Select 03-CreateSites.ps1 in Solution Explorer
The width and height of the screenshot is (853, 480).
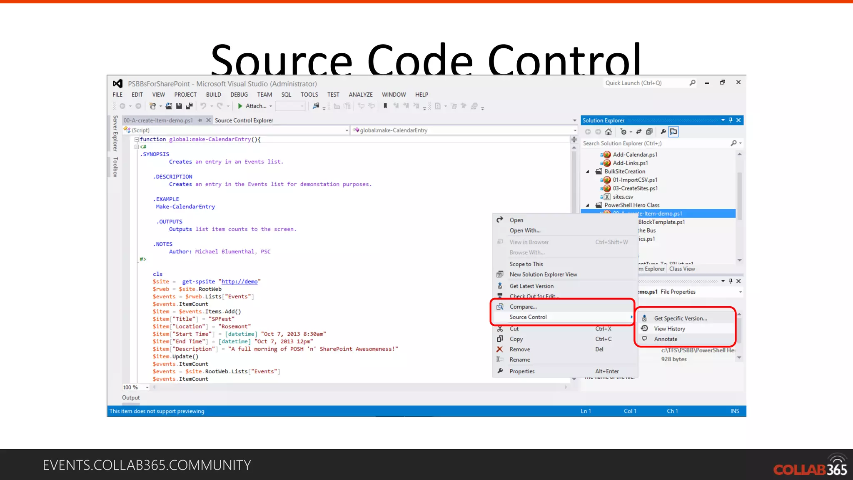(635, 188)
